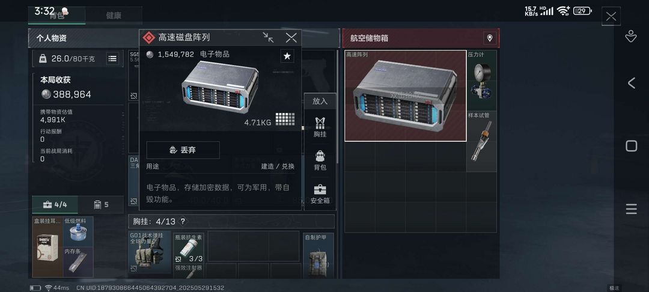Viewport: 649px width, 292px height.
Task: Select the 瓶装抗生素 antibiotics item
Action: pos(188,248)
